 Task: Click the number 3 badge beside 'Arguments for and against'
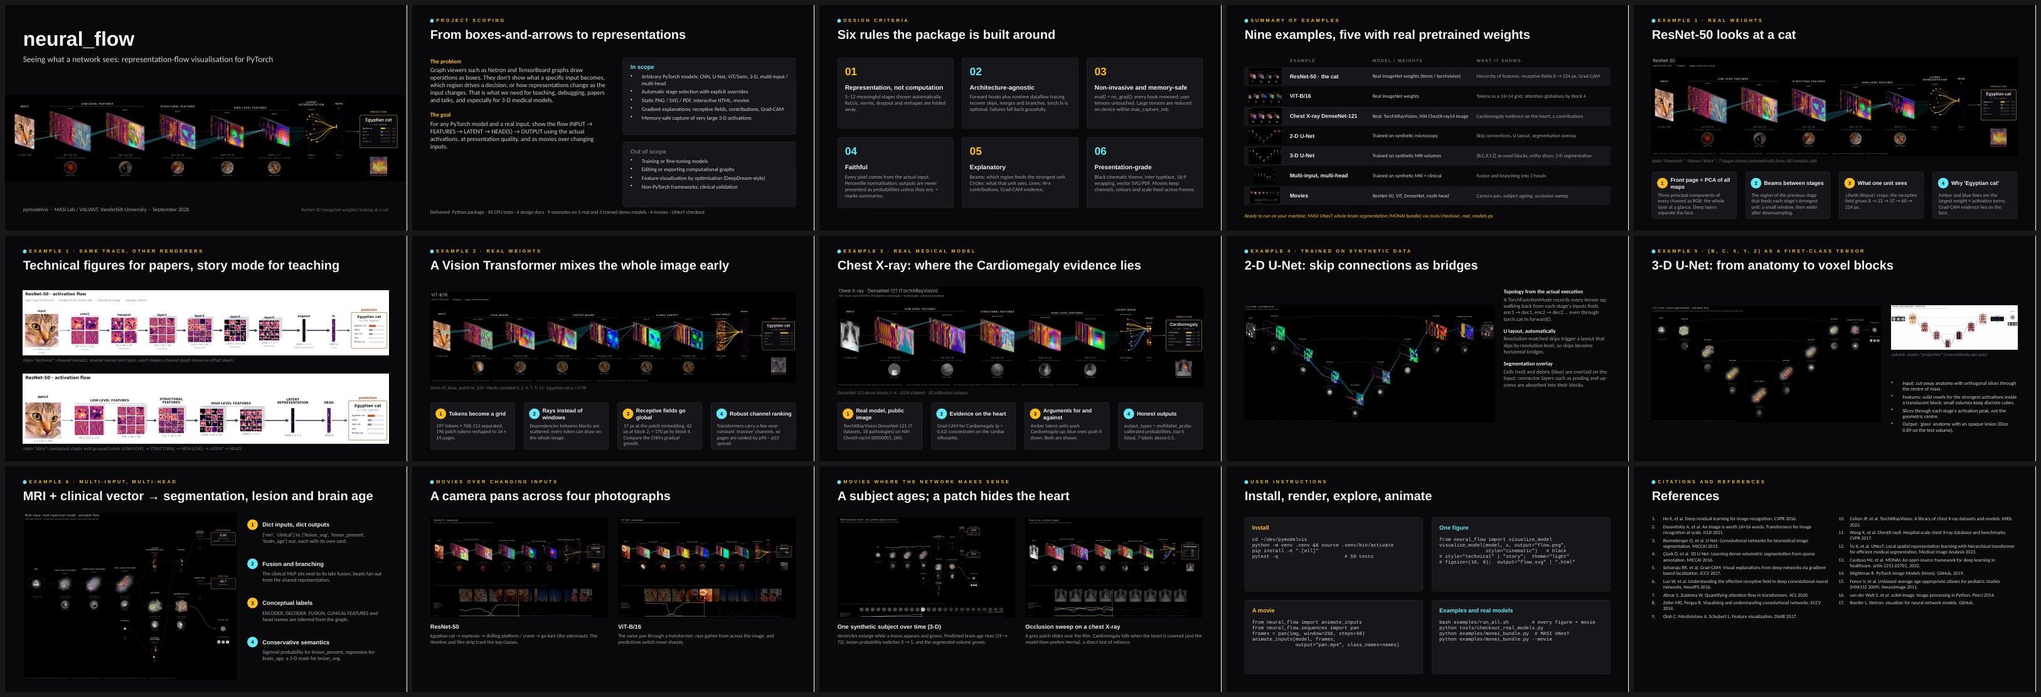[x=1035, y=414]
